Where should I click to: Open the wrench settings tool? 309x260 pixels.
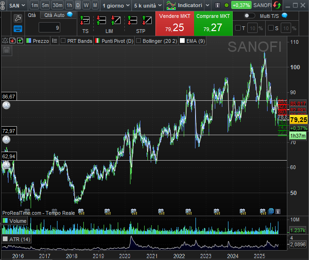(18, 19)
